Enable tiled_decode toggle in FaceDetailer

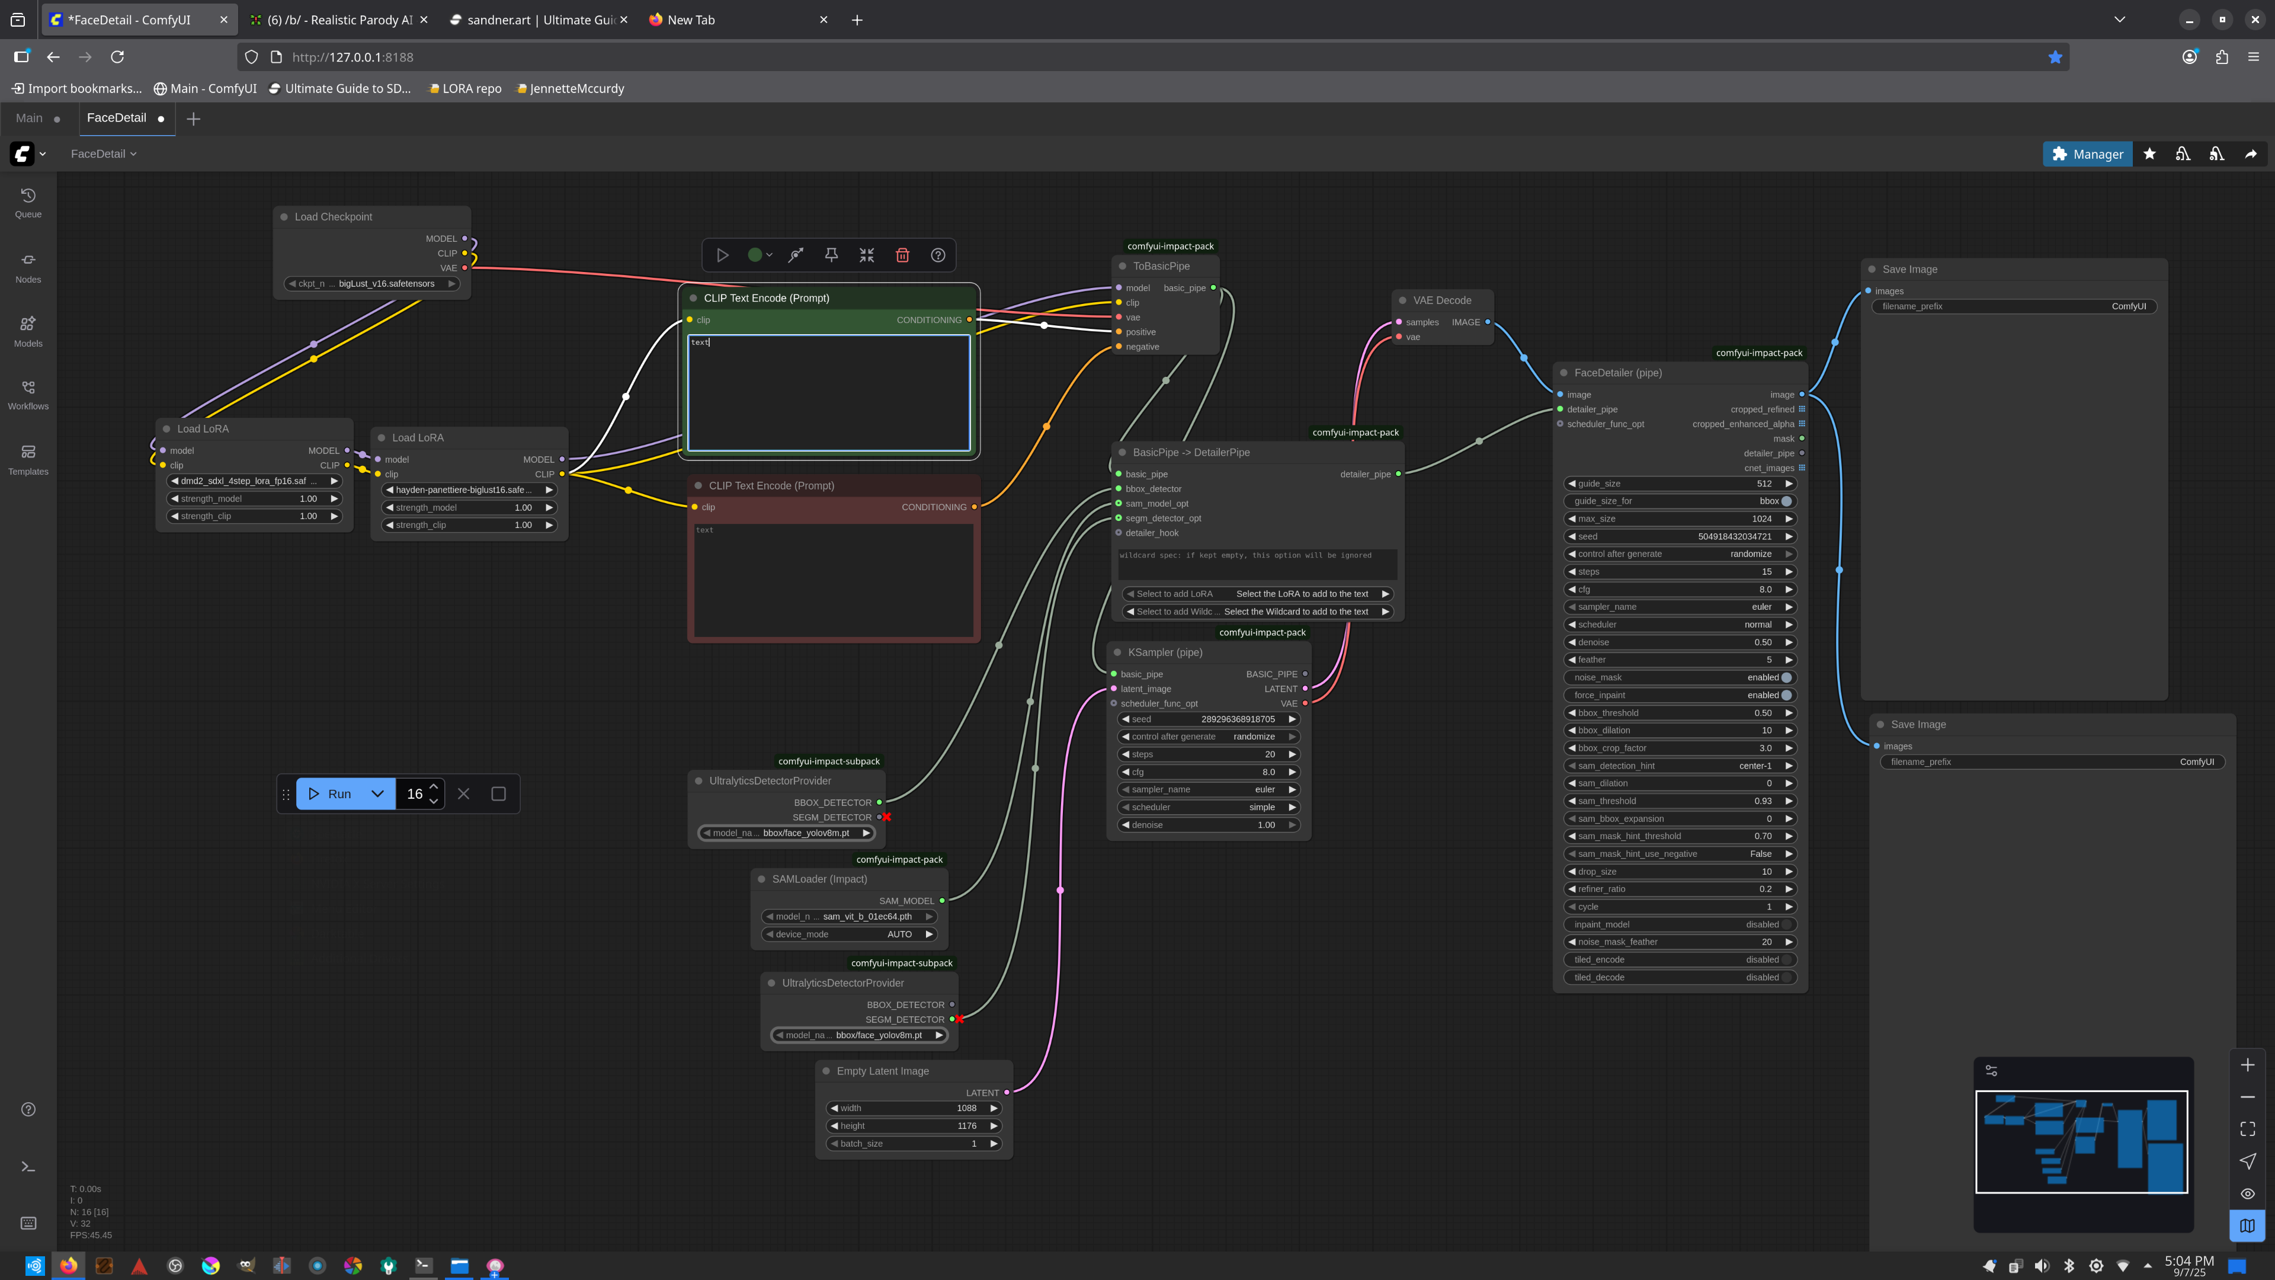[x=1787, y=977]
